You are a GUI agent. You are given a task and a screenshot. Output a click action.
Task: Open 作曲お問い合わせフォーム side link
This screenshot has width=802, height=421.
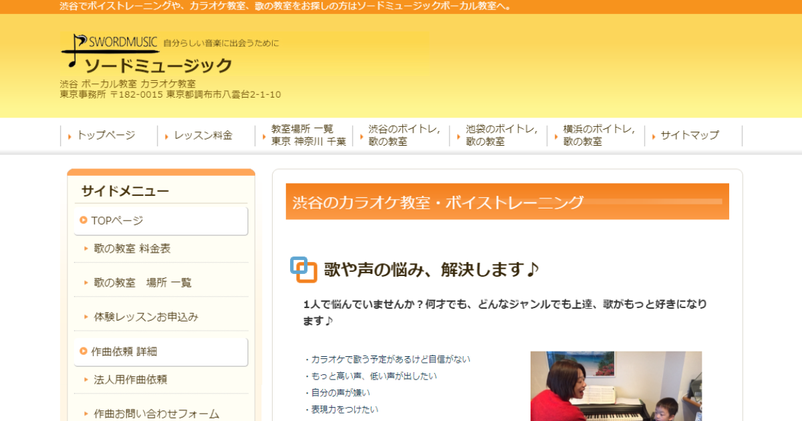pos(156,414)
